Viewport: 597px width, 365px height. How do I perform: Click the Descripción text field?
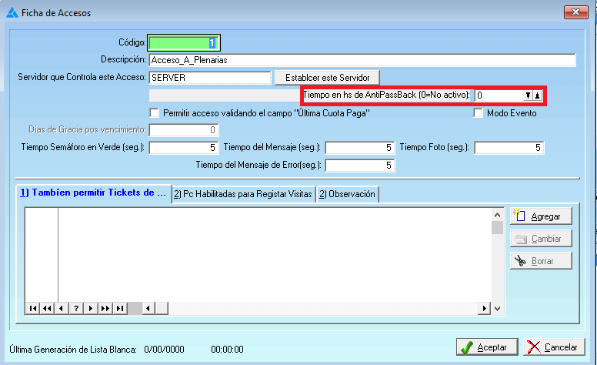[362, 60]
